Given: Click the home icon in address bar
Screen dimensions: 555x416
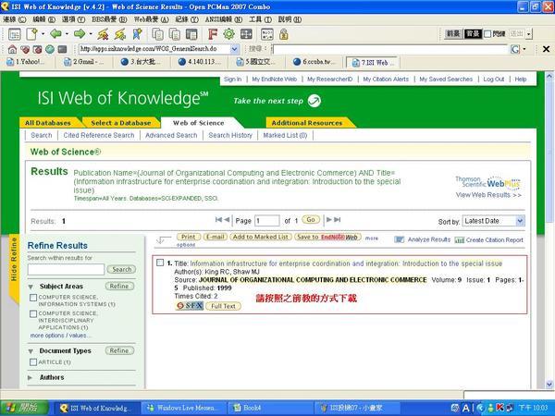Looking at the screenshot, I should click(12, 49).
